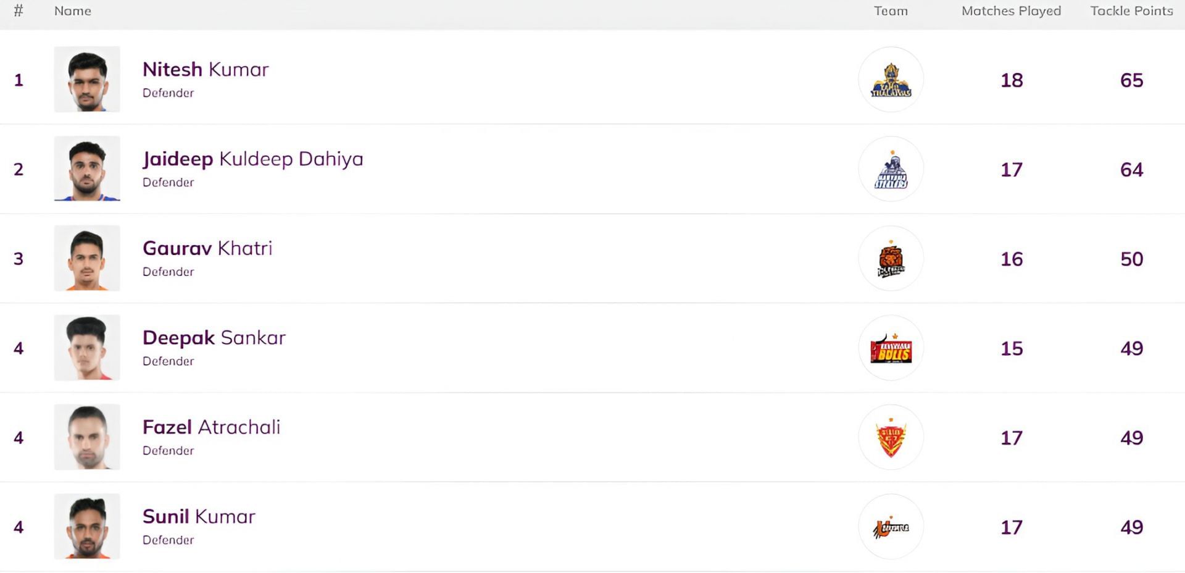Click Jaideep Kuldeep Dahiya's team logo
The width and height of the screenshot is (1185, 573).
(x=891, y=169)
